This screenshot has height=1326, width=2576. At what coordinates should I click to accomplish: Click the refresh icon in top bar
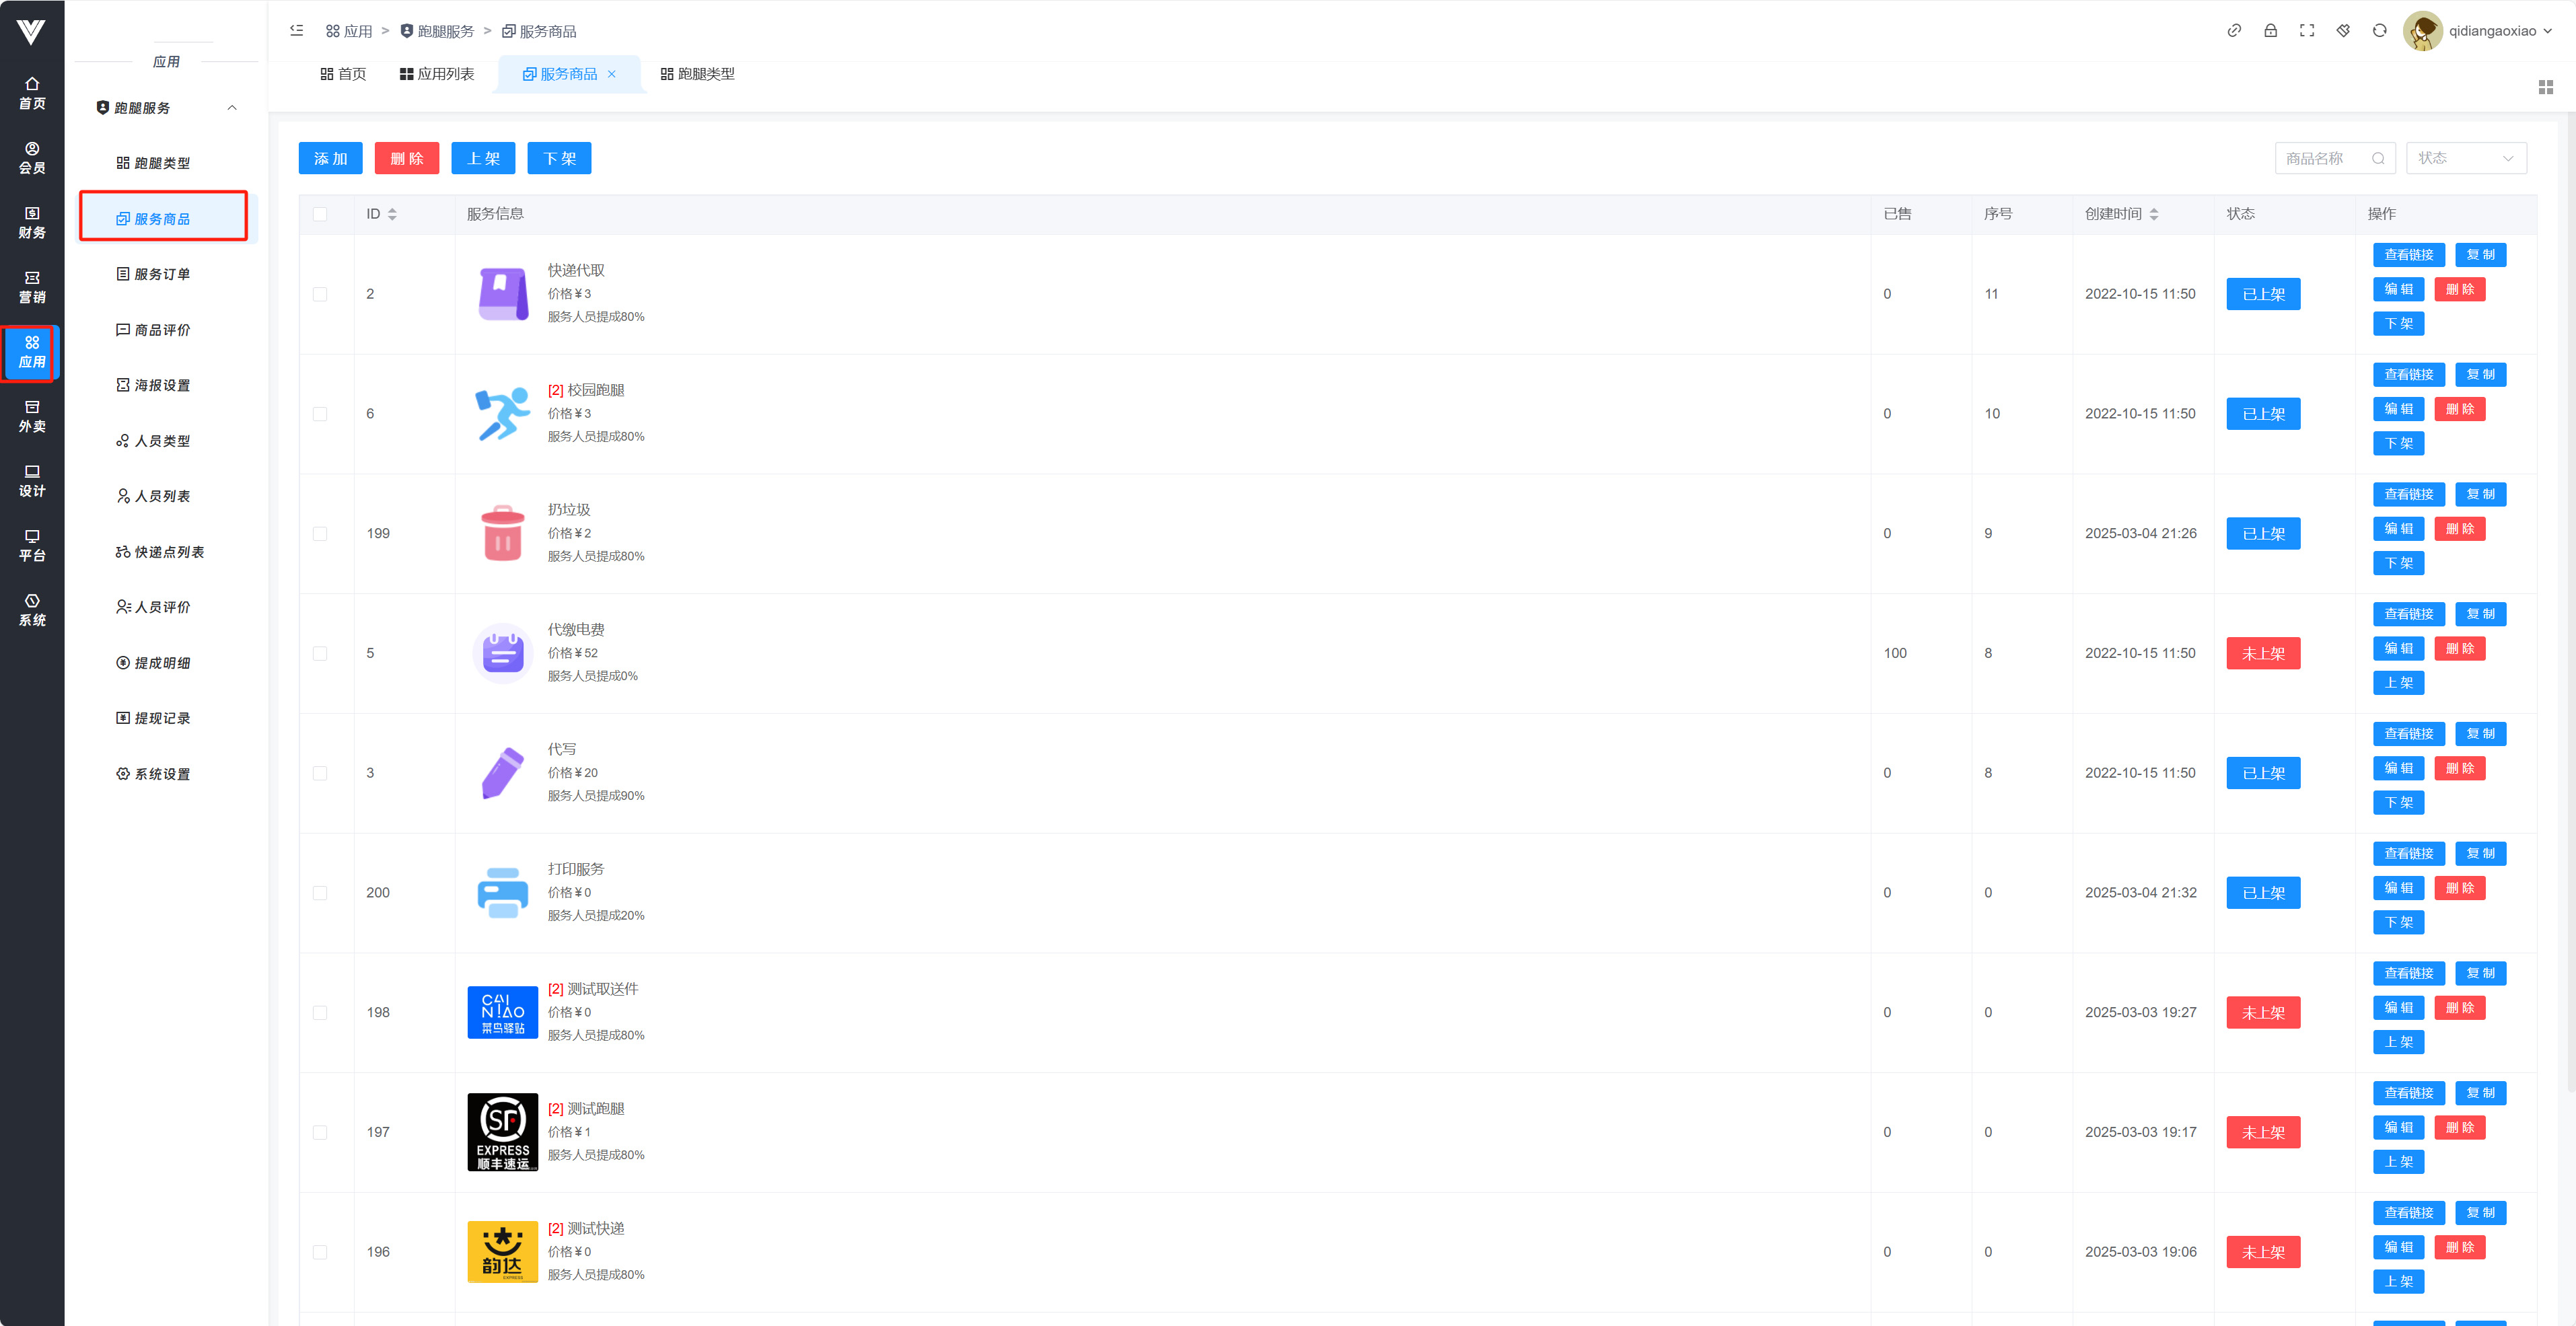(x=2379, y=31)
